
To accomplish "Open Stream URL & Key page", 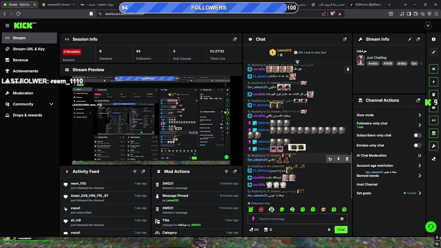I will pyautogui.click(x=29, y=49).
